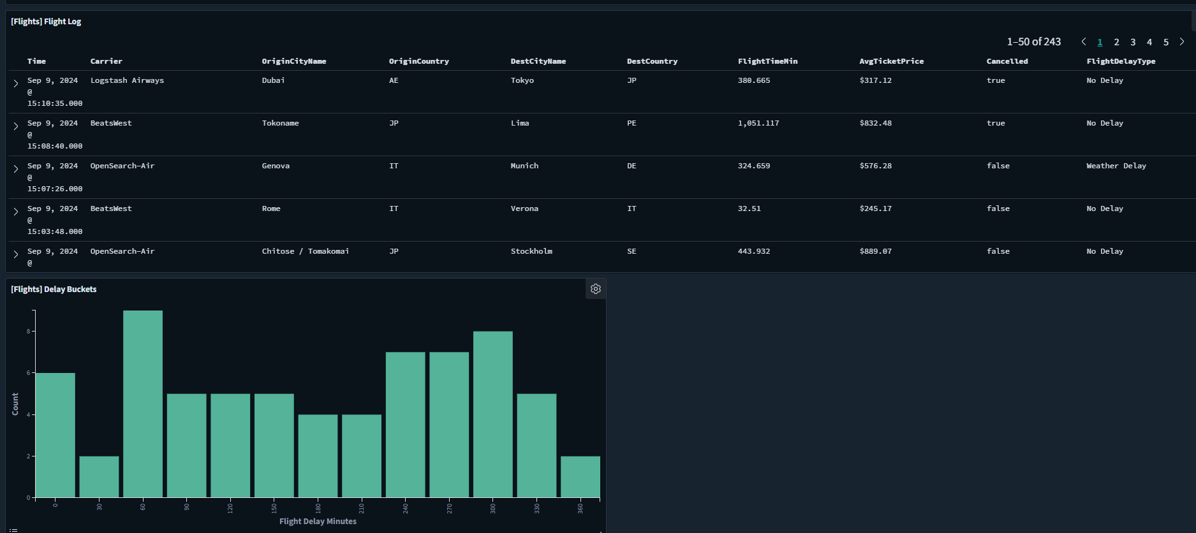Click the Carrier column header

tap(106, 61)
